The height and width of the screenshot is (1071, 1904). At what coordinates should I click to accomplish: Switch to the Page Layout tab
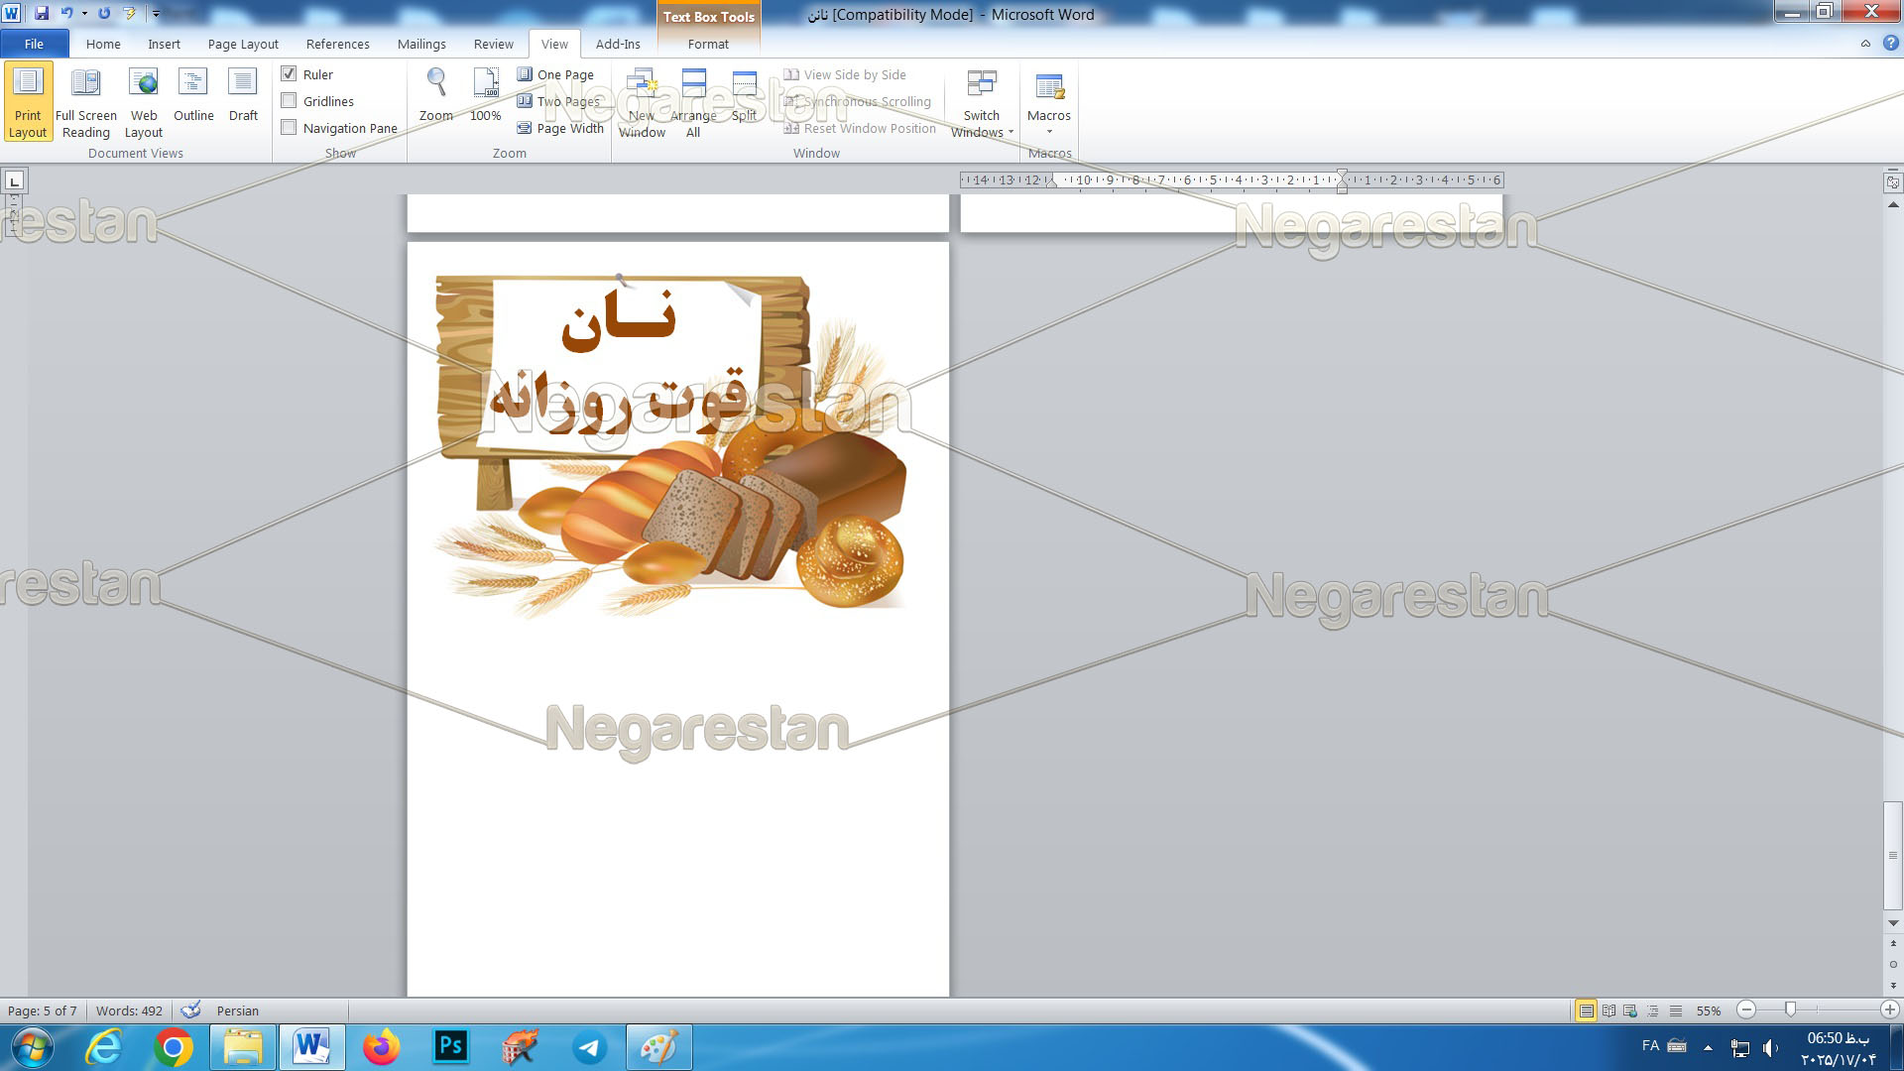click(x=243, y=44)
